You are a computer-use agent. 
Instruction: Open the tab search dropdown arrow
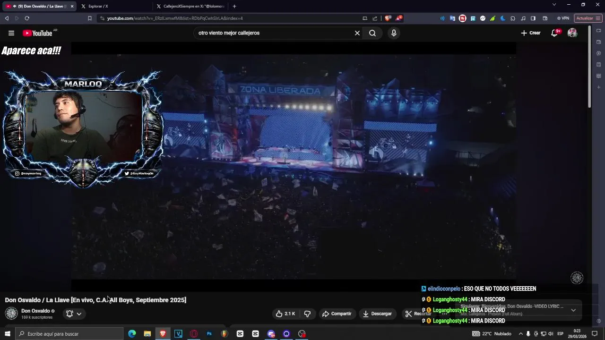554,5
